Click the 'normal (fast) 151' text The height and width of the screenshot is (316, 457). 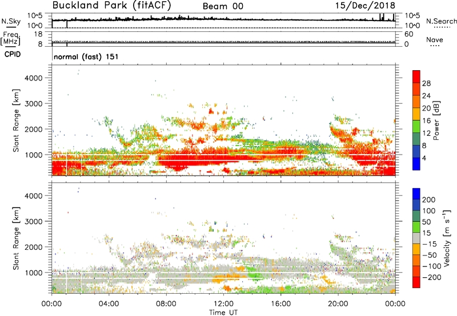tap(86, 56)
